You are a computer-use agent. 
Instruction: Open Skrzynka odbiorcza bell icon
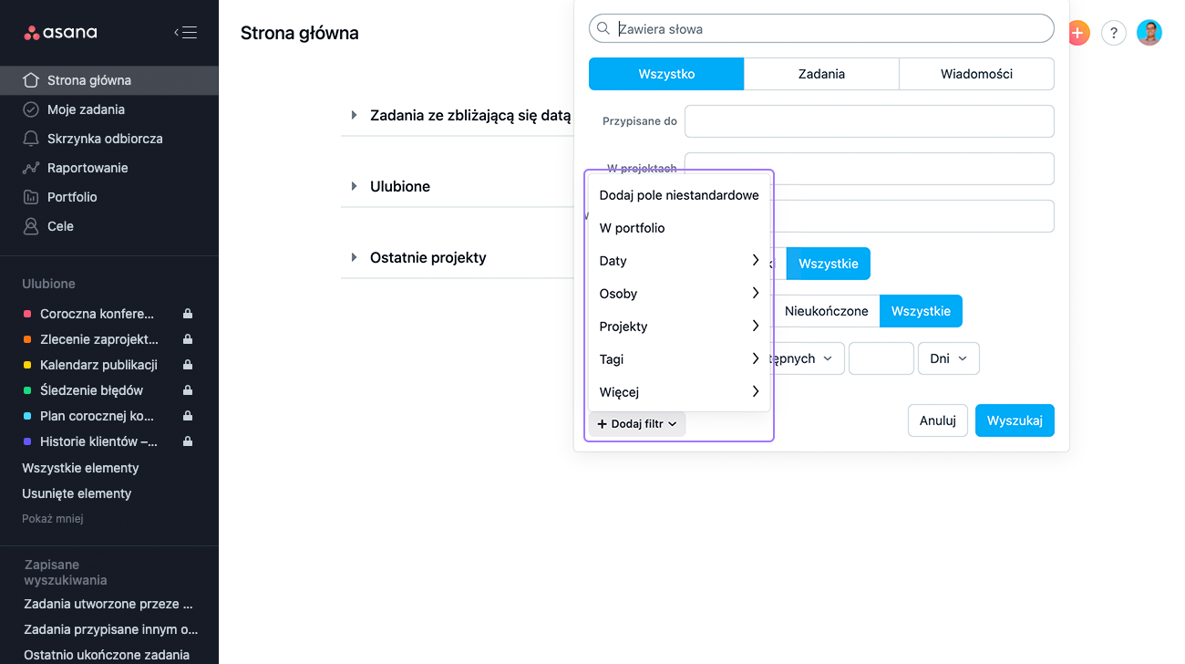tap(31, 139)
